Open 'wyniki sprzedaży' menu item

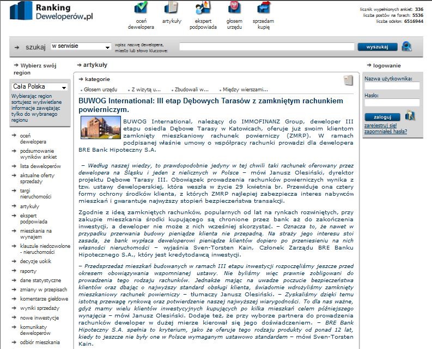(40, 308)
